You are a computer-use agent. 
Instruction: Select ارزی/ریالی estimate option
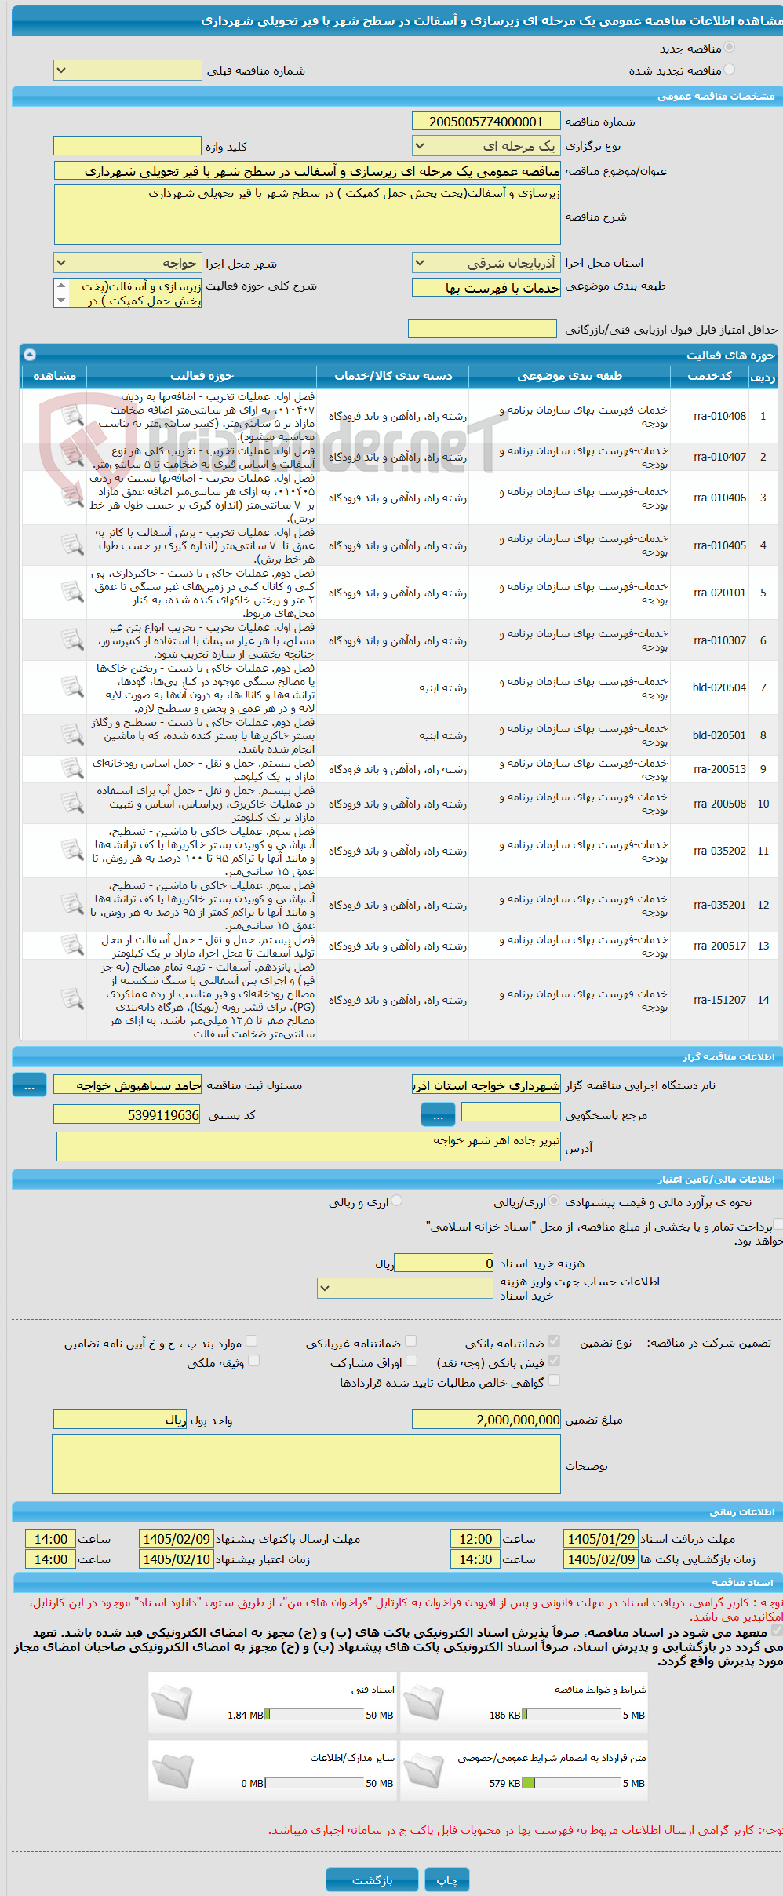554,1201
